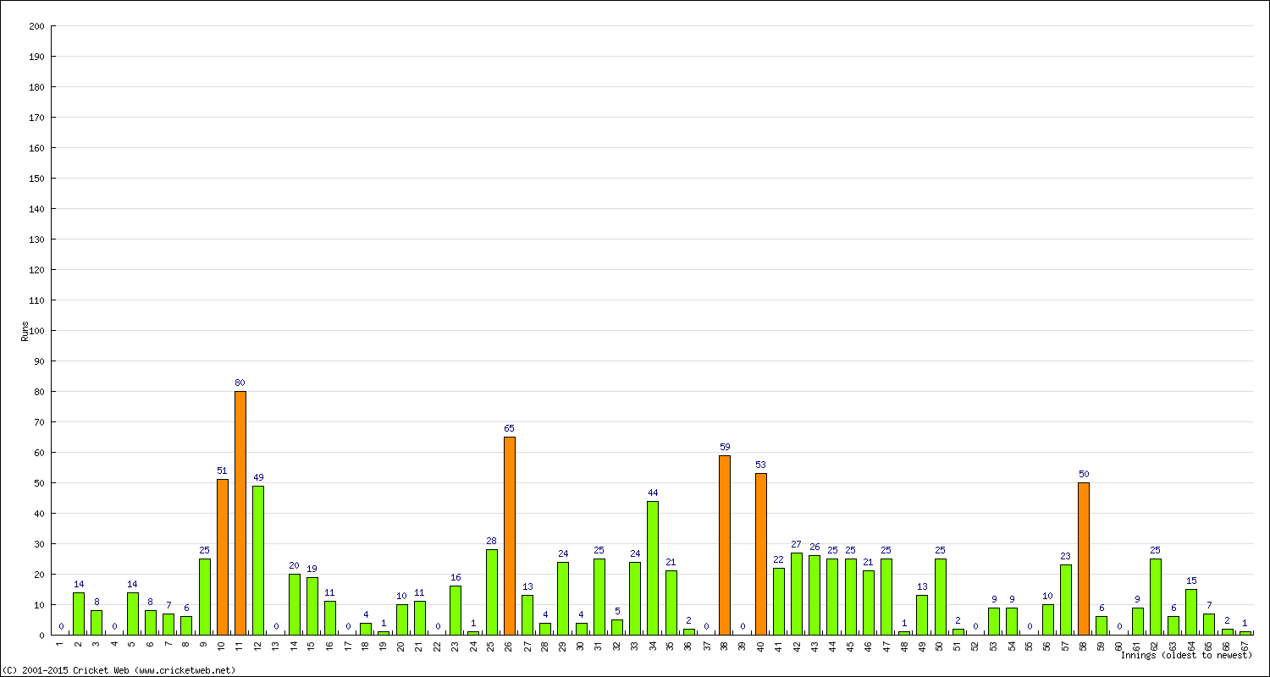Image resolution: width=1270 pixels, height=677 pixels.
Task: Click the orange bar for innings 38
Action: (725, 545)
